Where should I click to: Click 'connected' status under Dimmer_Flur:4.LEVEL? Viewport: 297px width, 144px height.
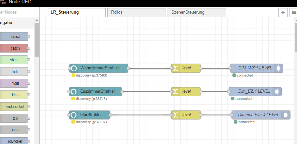(246, 122)
